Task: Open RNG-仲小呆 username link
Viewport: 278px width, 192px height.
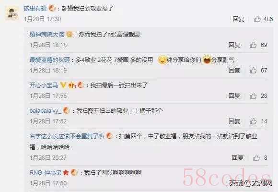Action: [46, 172]
